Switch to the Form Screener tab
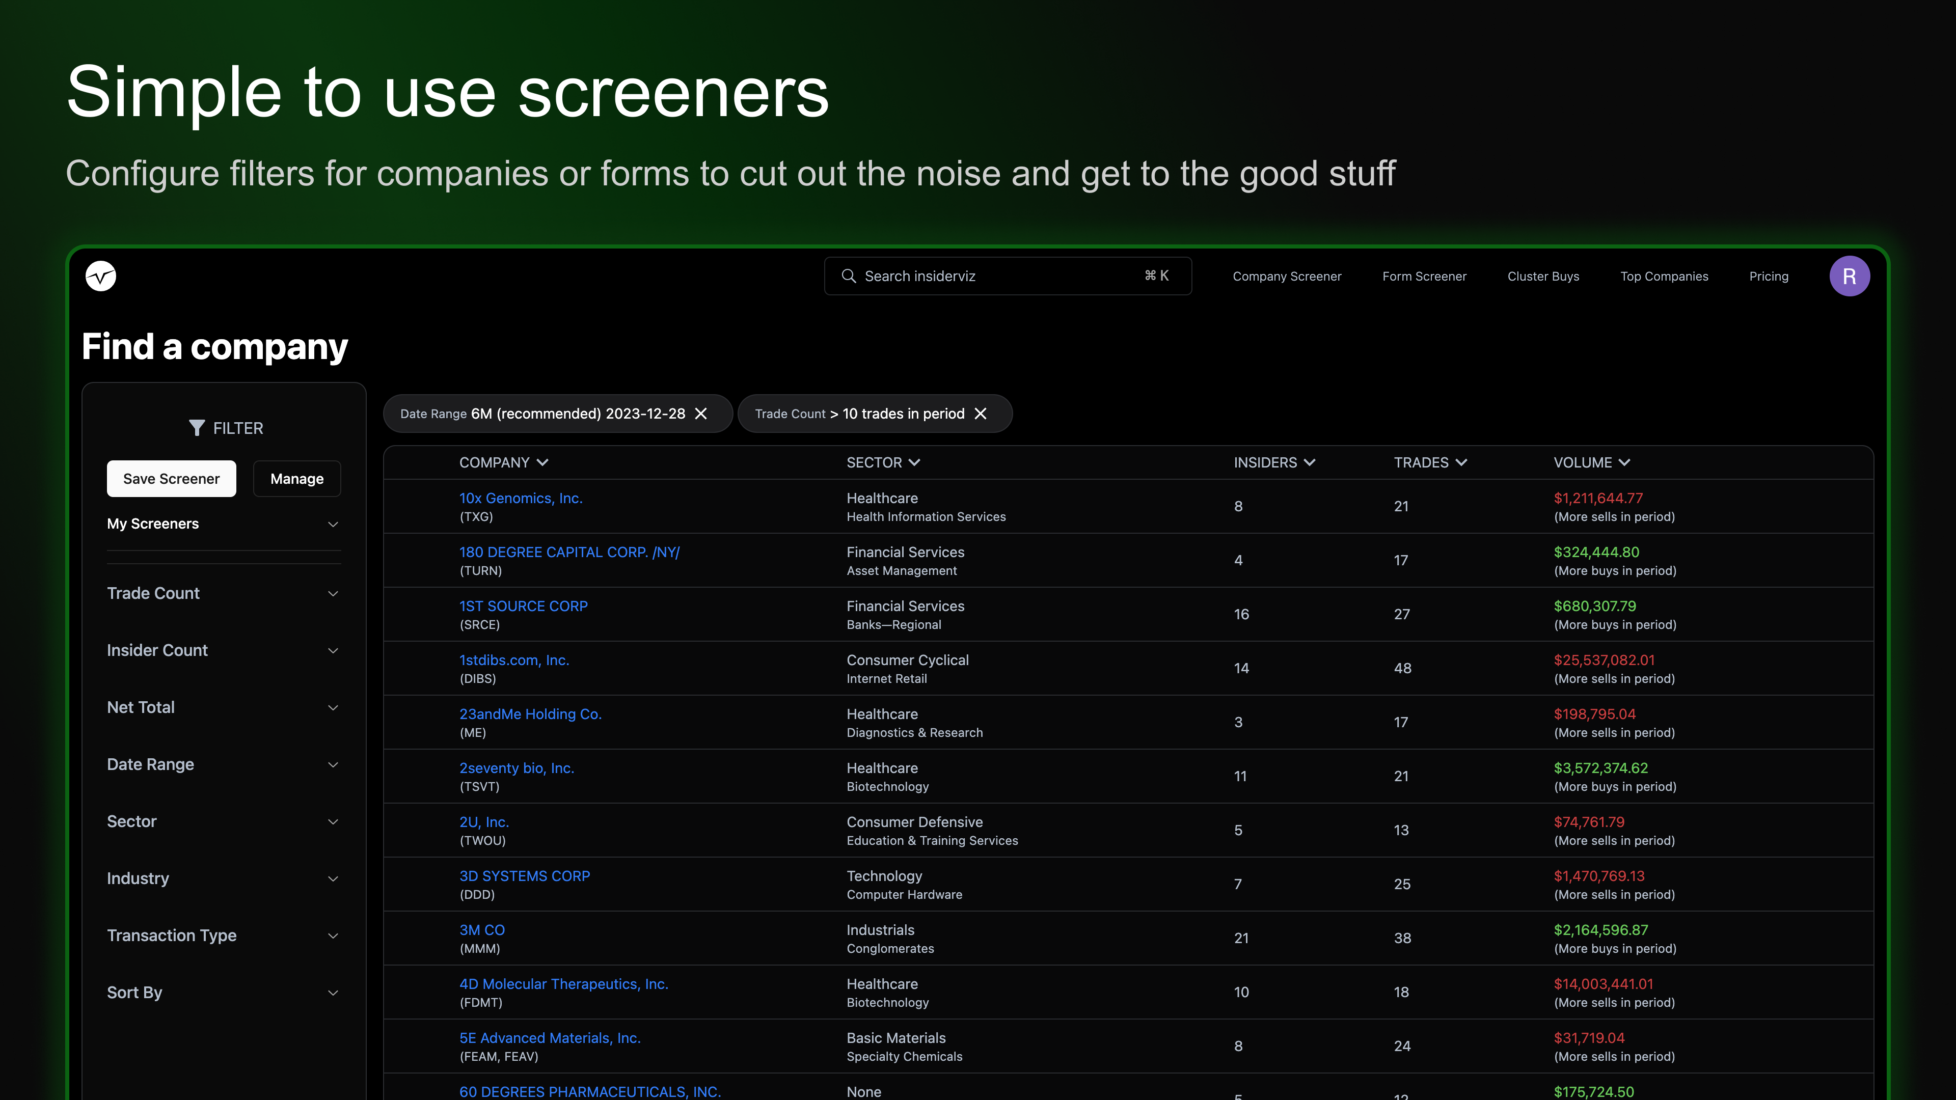 tap(1424, 276)
